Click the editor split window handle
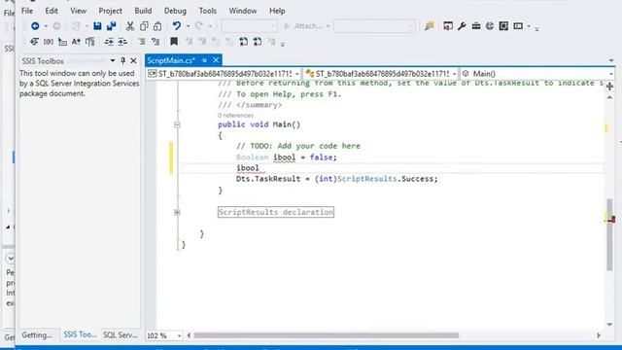 609,87
